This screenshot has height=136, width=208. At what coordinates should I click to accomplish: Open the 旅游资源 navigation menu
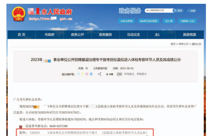[x=189, y=35]
